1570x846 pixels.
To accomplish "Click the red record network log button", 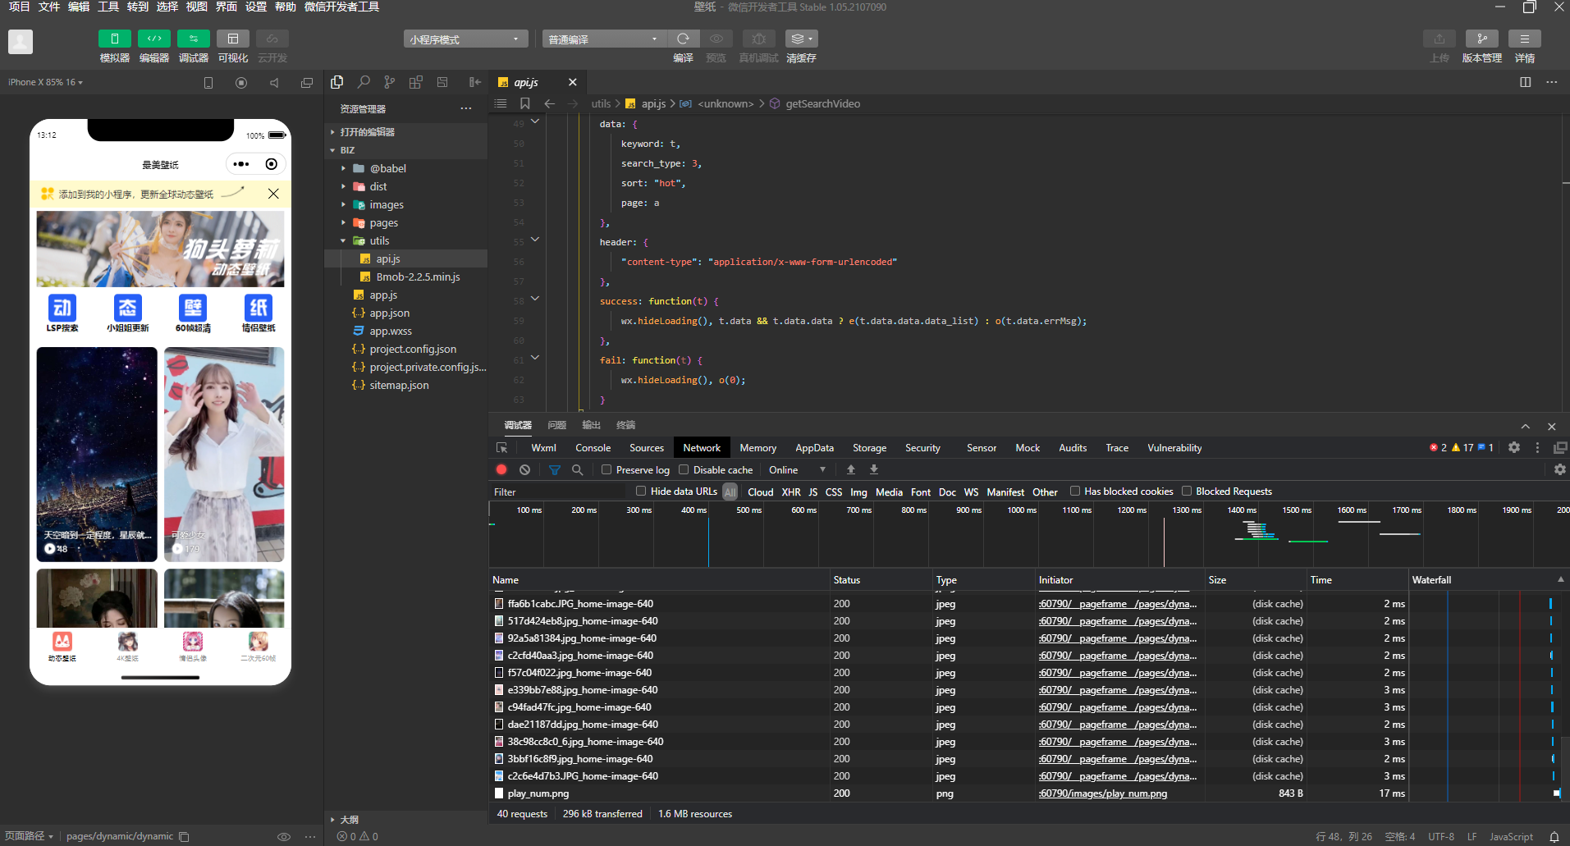I will pyautogui.click(x=501, y=470).
